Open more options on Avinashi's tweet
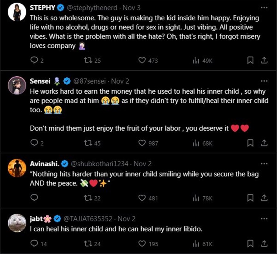The width and height of the screenshot is (277, 254). 264,164
